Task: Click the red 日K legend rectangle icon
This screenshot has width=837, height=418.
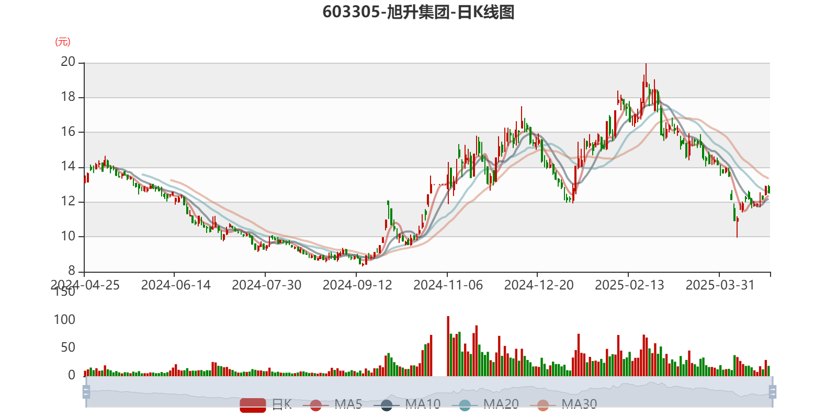Action: [x=253, y=404]
